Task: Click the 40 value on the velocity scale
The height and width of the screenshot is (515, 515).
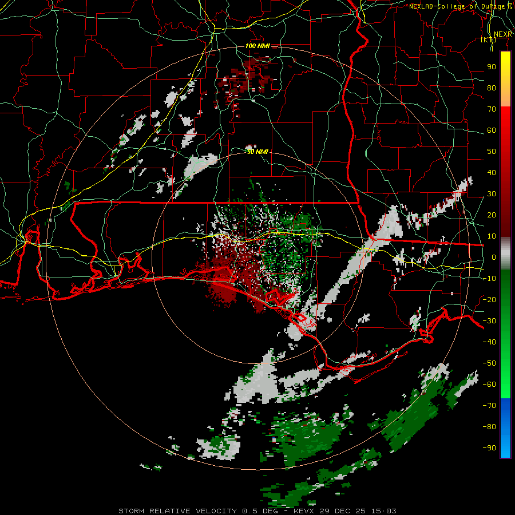Action: pyautogui.click(x=492, y=172)
